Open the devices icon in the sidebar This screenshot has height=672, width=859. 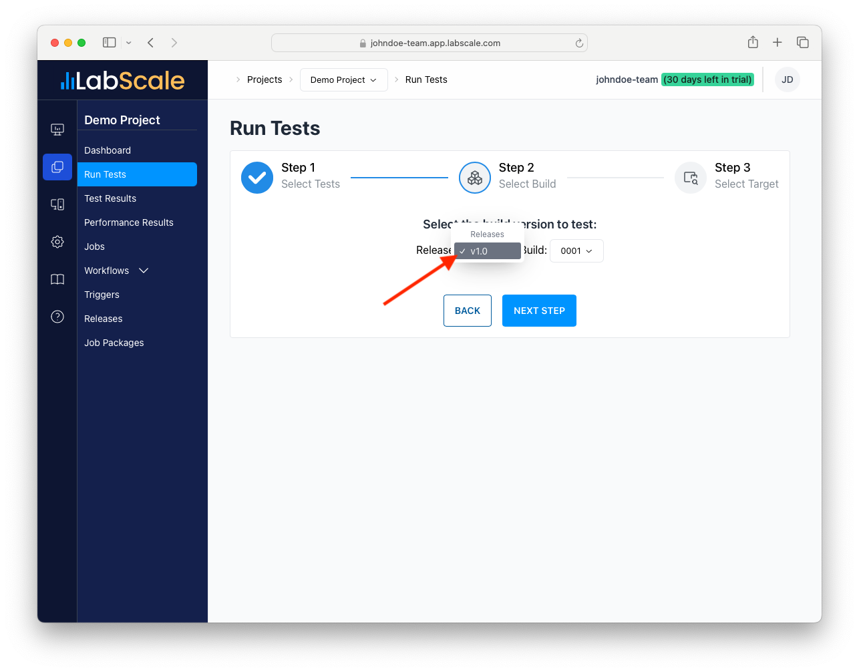click(x=57, y=204)
